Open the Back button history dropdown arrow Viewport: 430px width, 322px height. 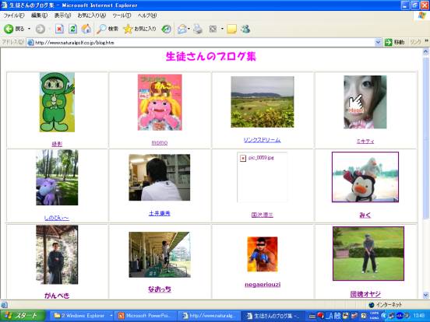29,29
